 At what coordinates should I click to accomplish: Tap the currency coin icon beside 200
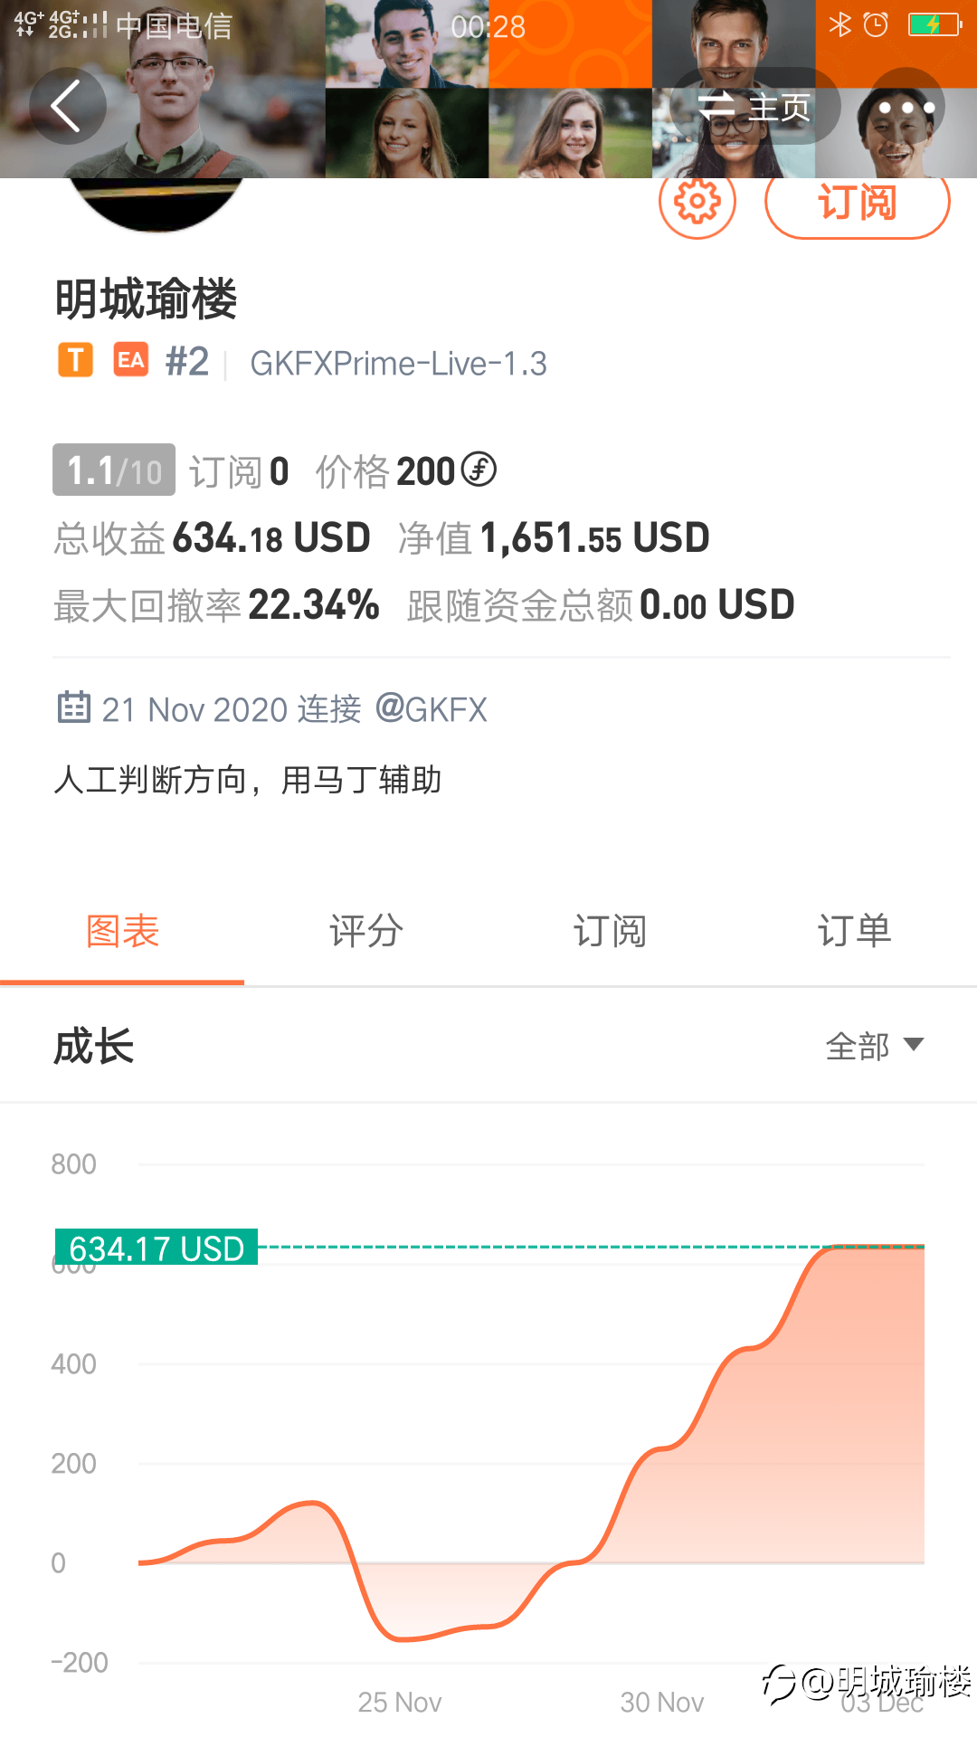coord(479,470)
